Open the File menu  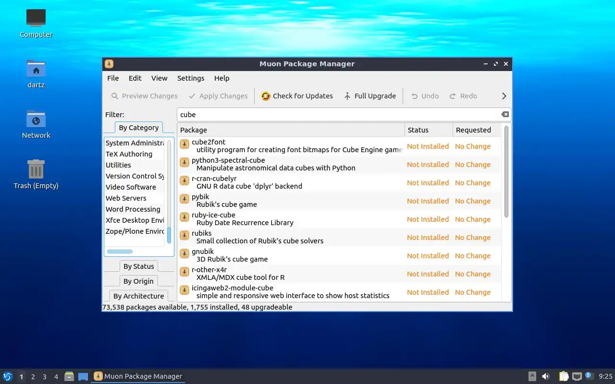pyautogui.click(x=113, y=78)
